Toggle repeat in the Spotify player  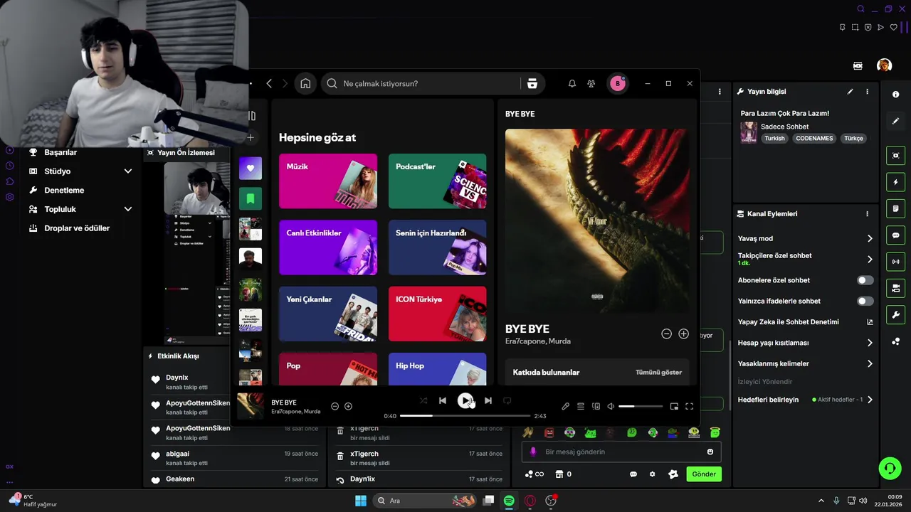[507, 400]
